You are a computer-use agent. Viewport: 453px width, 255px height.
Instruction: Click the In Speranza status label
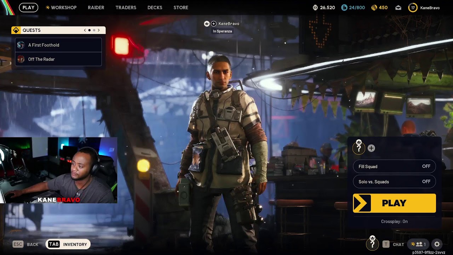[x=222, y=31]
